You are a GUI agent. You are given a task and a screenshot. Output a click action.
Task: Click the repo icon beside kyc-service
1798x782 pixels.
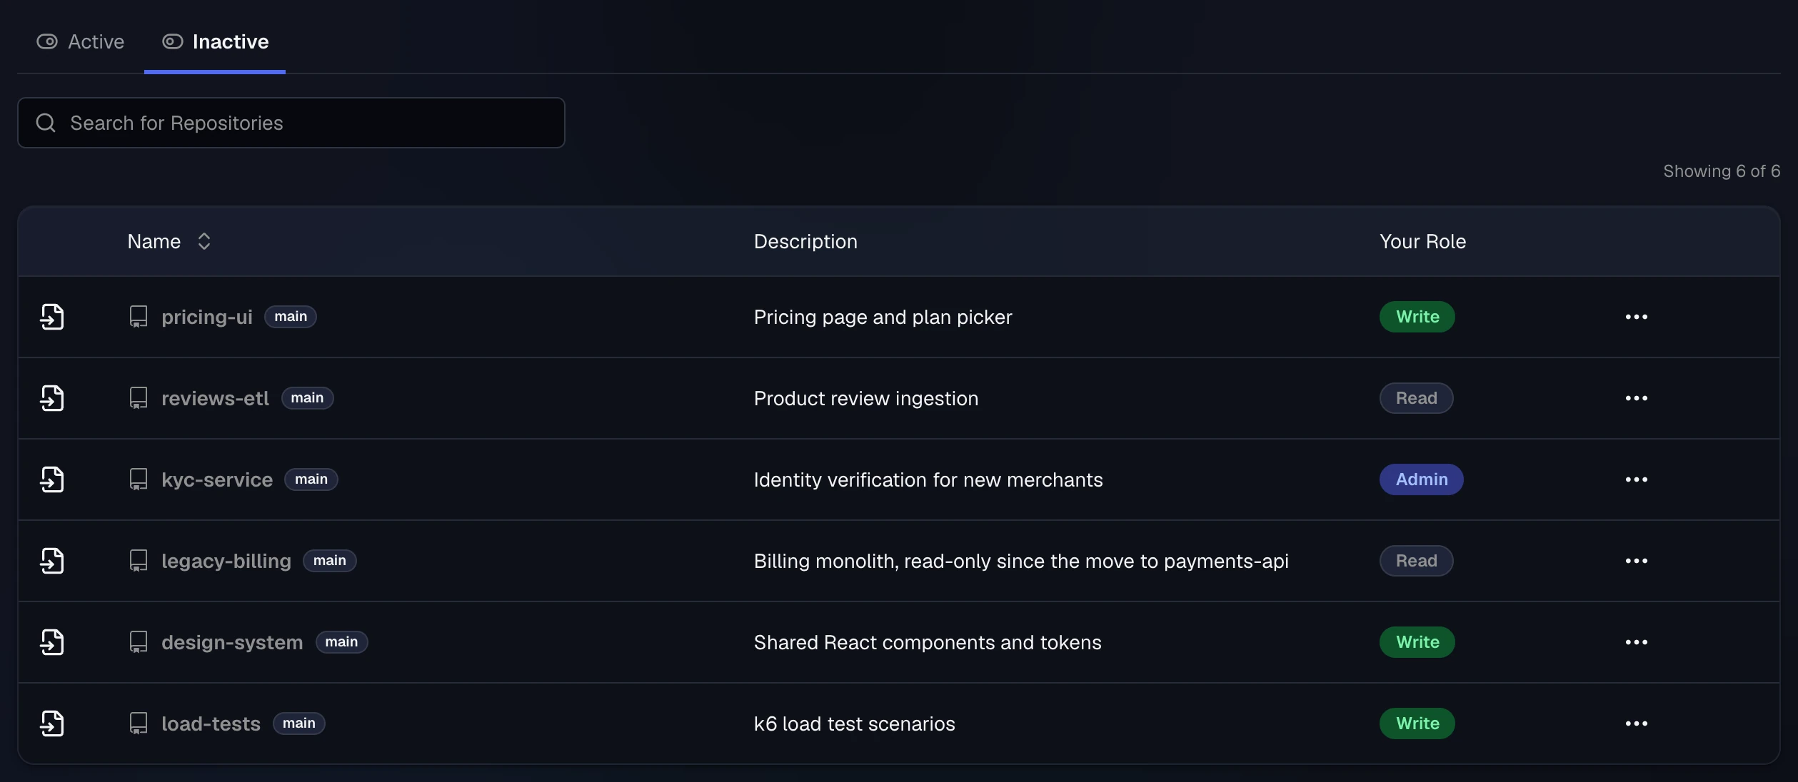pyautogui.click(x=139, y=479)
